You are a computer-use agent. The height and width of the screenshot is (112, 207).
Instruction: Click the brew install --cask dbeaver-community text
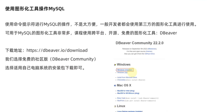[142, 98]
